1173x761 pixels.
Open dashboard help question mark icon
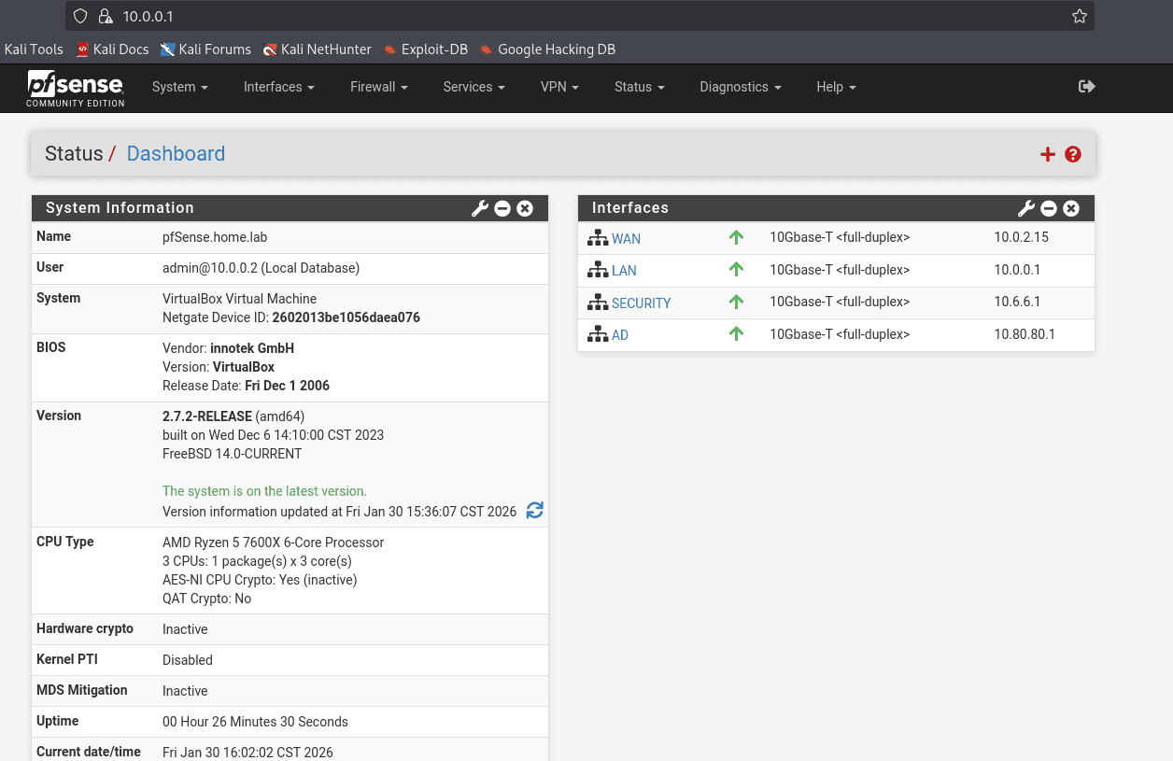(x=1073, y=154)
